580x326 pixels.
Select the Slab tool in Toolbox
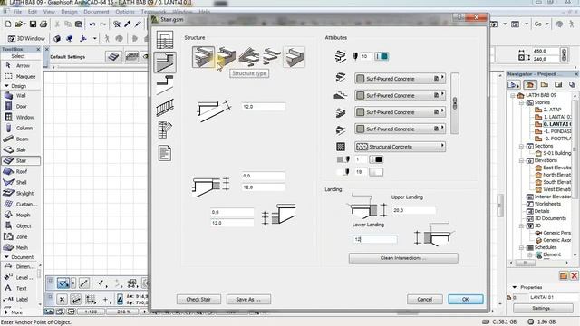[x=21, y=149]
